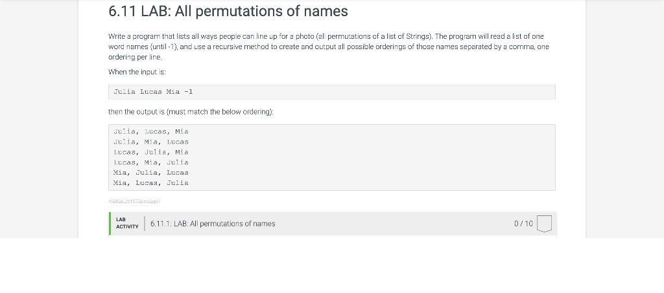Select the output line "Lucas, Julia, Mia"

150,152
